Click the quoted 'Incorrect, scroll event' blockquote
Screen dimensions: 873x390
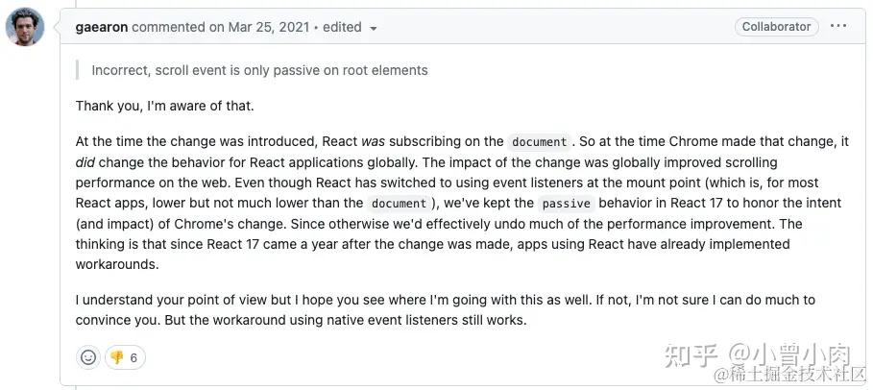click(259, 70)
